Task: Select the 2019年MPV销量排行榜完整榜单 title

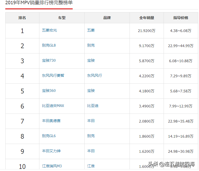Action: (x=39, y=3)
